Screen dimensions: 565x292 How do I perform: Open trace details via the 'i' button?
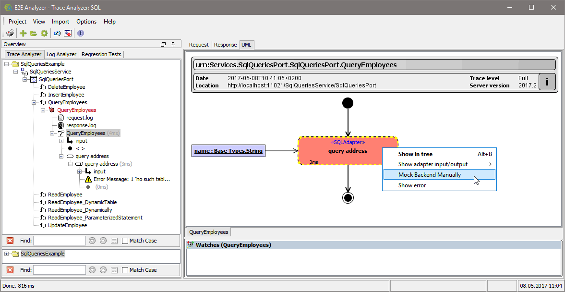(547, 82)
